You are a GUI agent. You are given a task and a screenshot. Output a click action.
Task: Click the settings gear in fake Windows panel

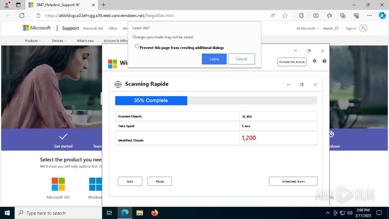[x=315, y=61]
